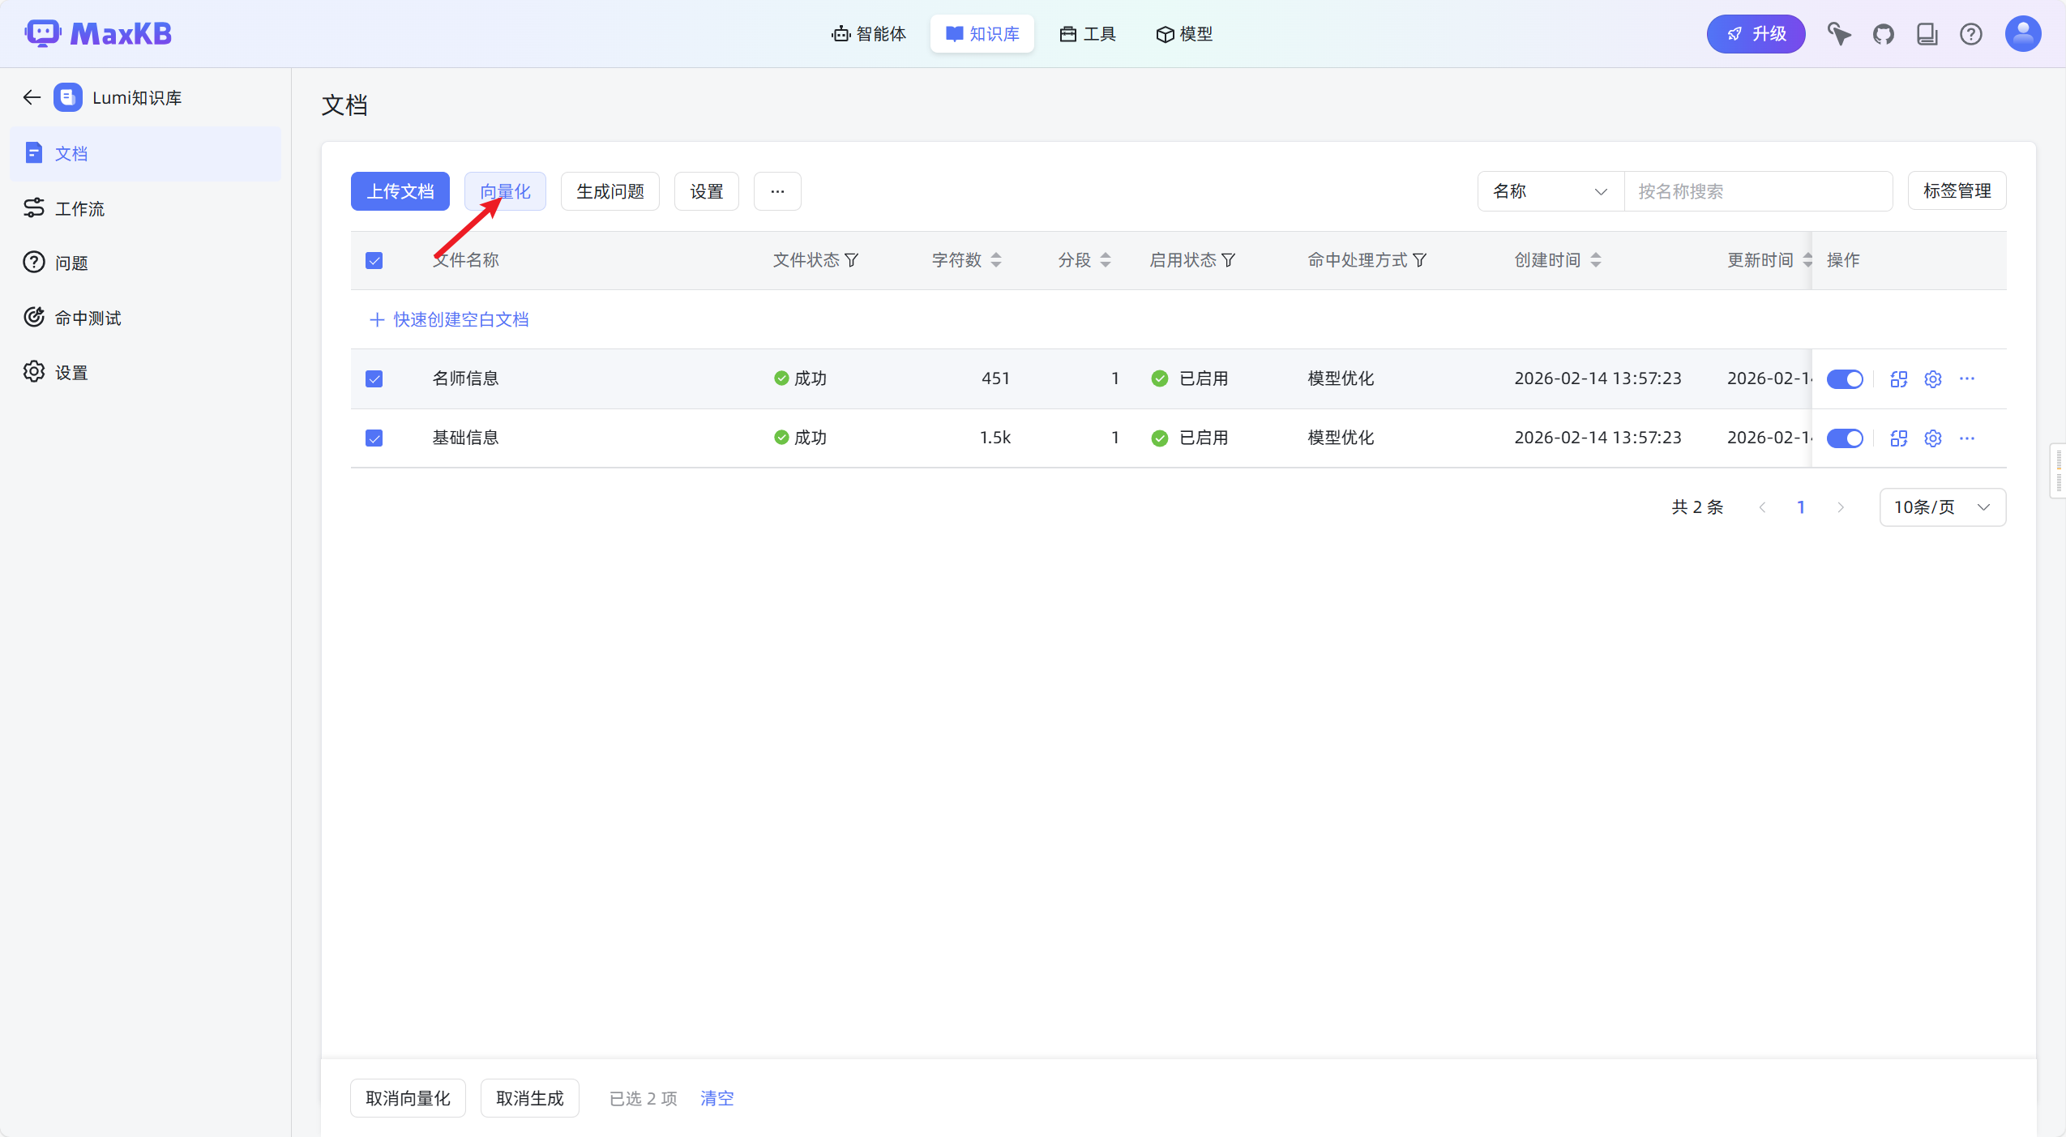Open 命中测试 in the sidebar
This screenshot has height=1137, width=2066.
[88, 318]
